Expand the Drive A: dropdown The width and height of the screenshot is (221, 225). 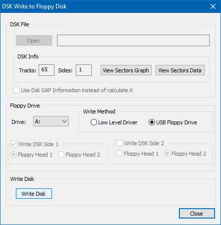point(51,121)
